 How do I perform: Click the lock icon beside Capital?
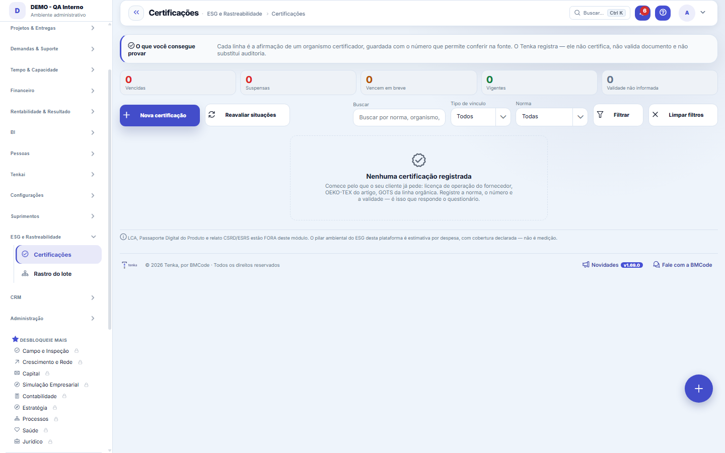click(x=47, y=373)
